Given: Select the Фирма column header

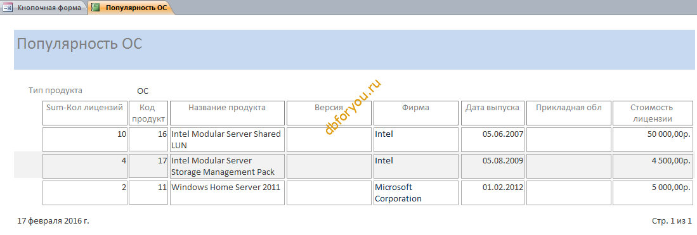Looking at the screenshot, I should (x=415, y=113).
